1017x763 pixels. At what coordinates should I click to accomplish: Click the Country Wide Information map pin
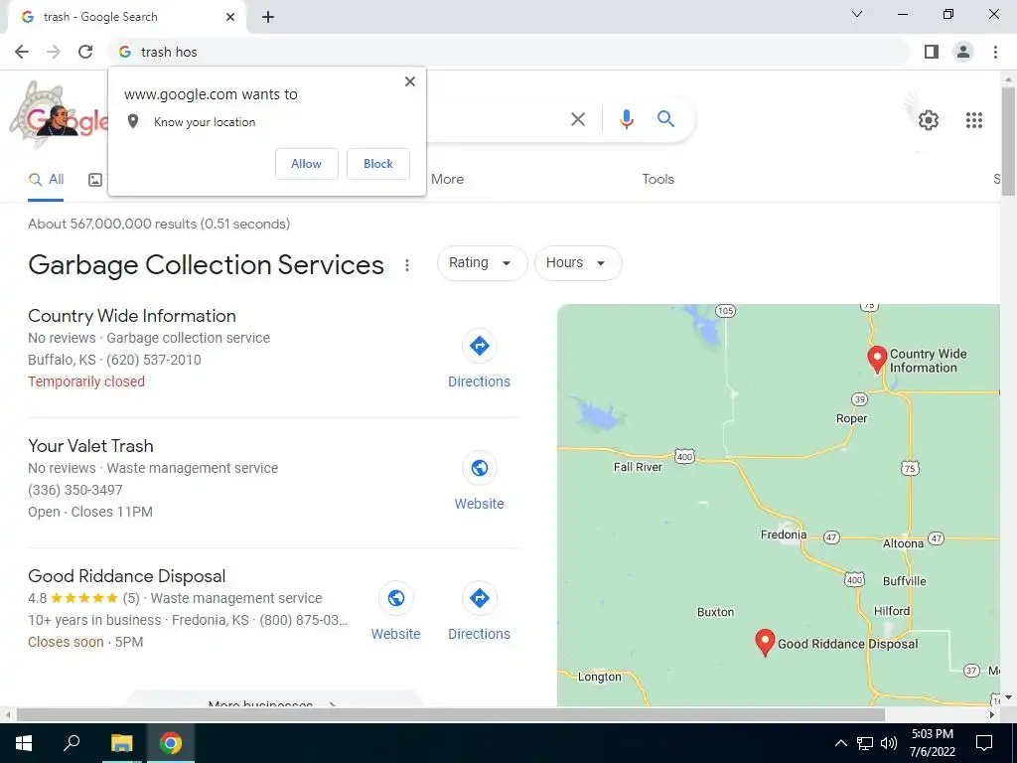[x=877, y=358]
